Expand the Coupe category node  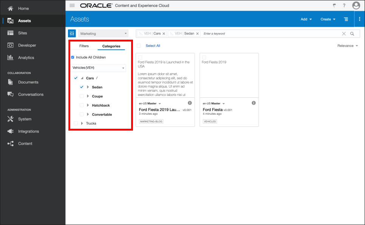point(88,96)
